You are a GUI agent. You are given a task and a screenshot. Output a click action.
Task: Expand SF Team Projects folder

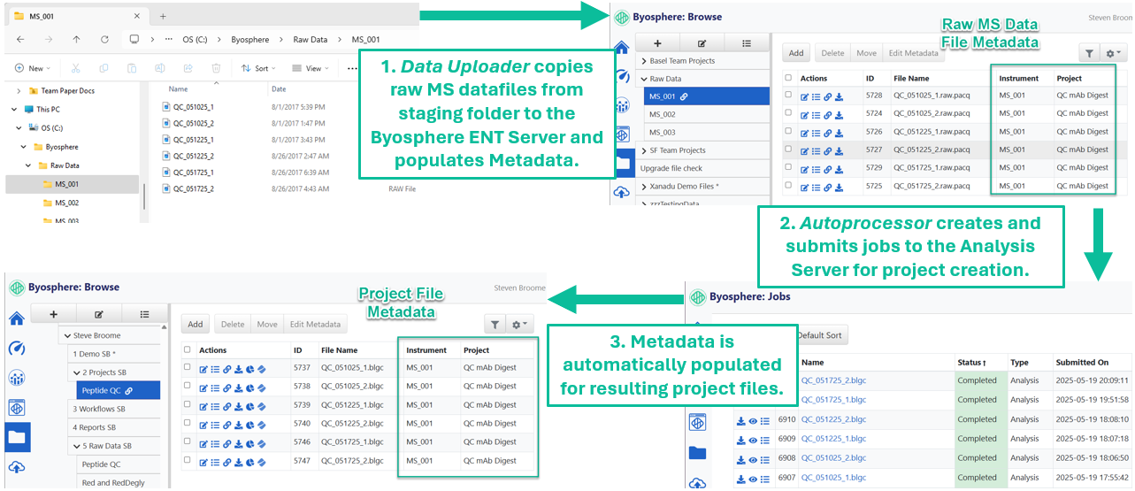coord(644,150)
